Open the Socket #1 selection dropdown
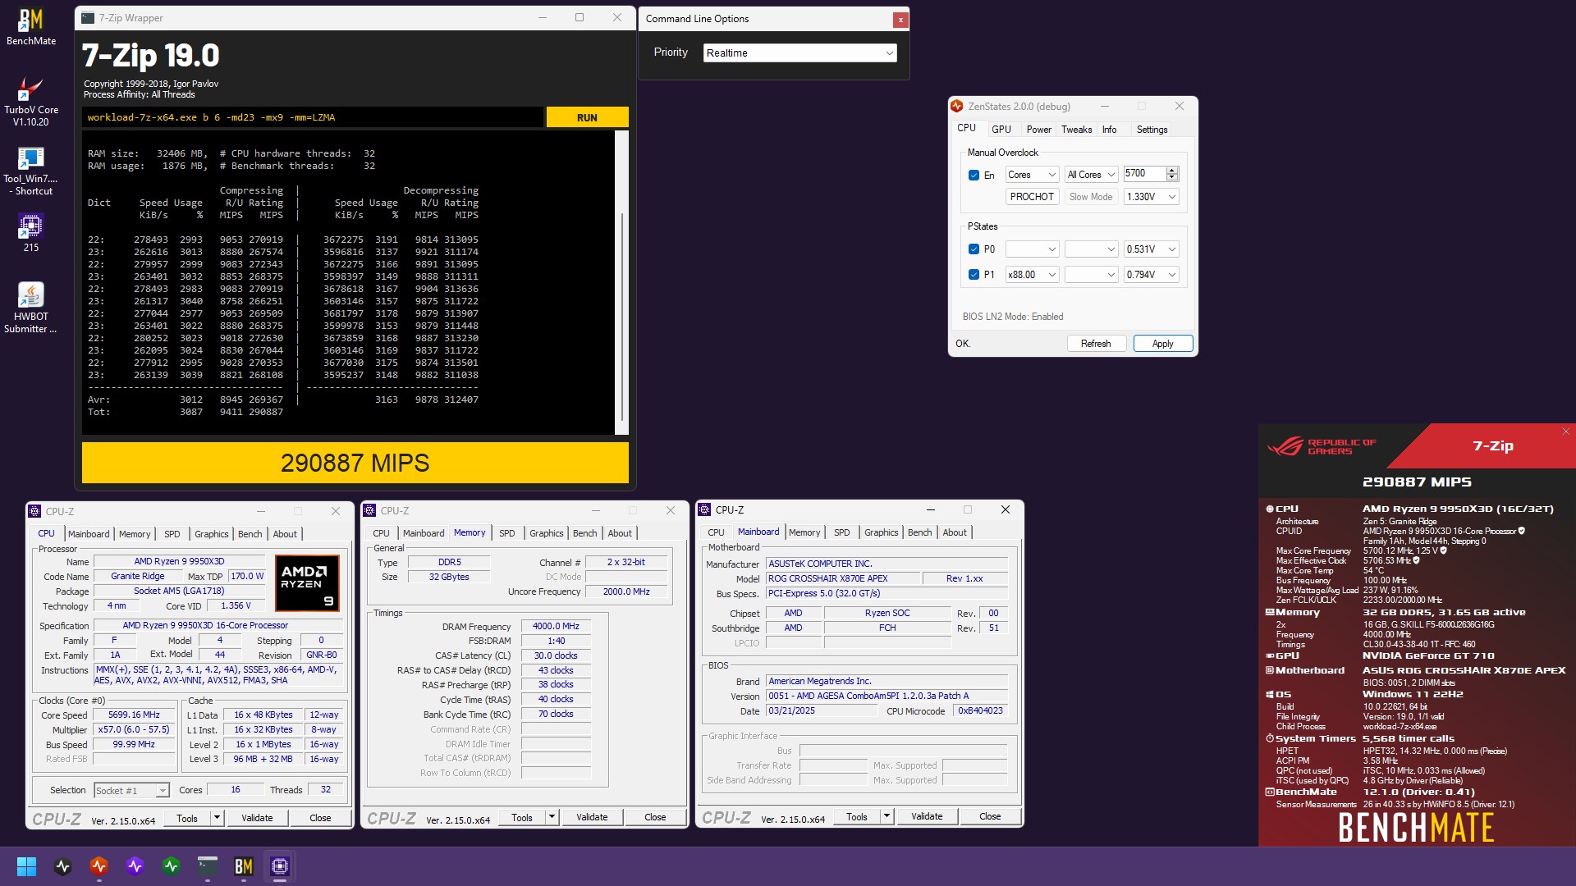The height and width of the screenshot is (886, 1576). point(131,791)
